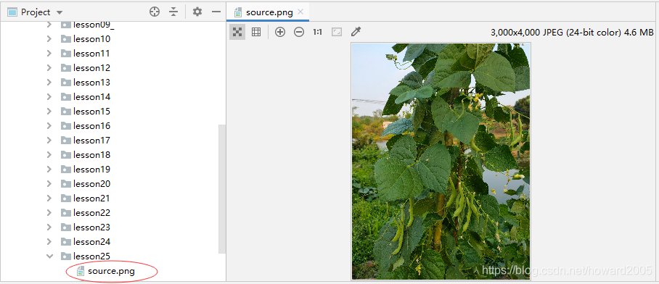
Task: Click the image info text 3,000x4,000 JPEG
Action: point(572,33)
